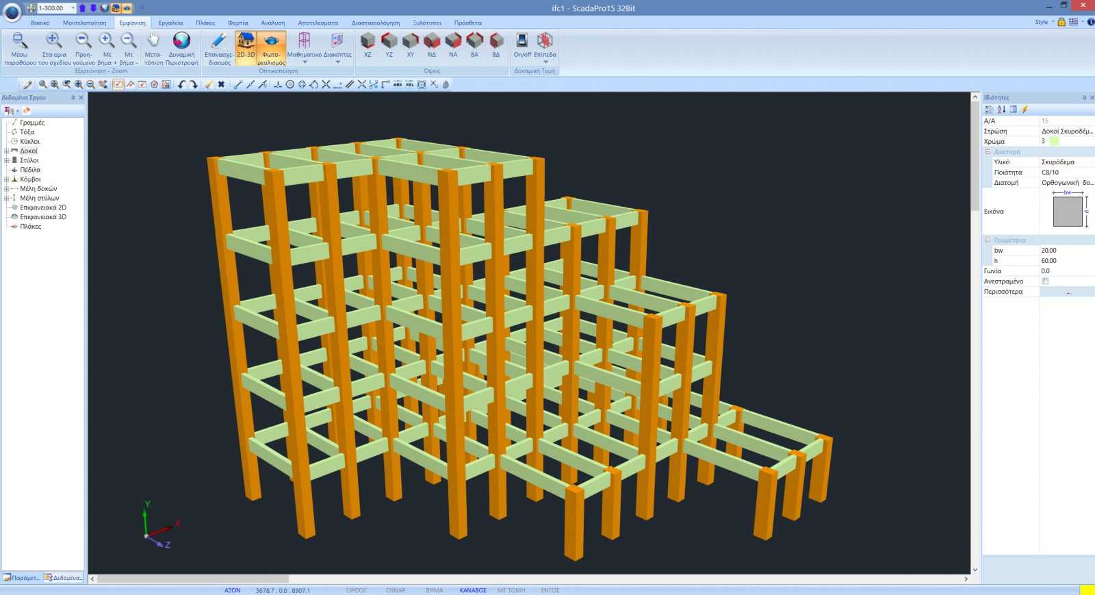The width and height of the screenshot is (1095, 595).
Task: Click the Περισσότερα ellipsis button
Action: pyautogui.click(x=1068, y=292)
